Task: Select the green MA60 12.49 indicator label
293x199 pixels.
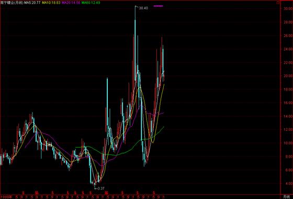Action: 91,3
